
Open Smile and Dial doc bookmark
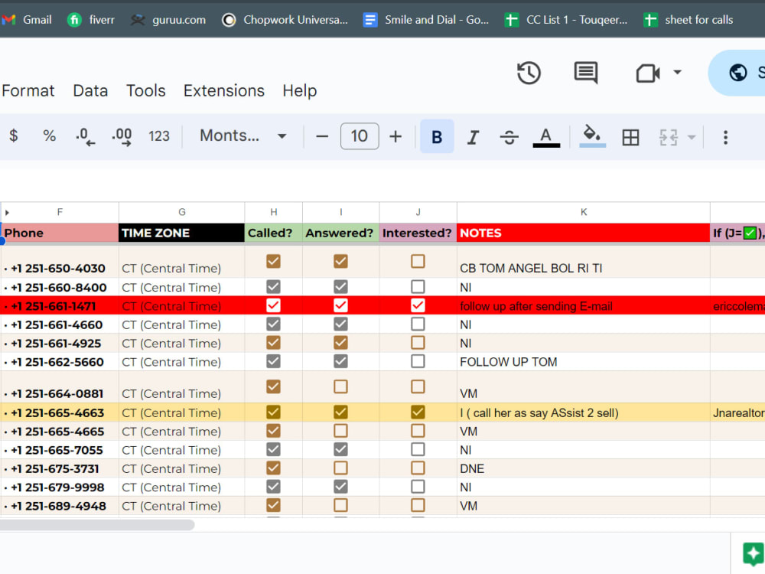point(426,20)
